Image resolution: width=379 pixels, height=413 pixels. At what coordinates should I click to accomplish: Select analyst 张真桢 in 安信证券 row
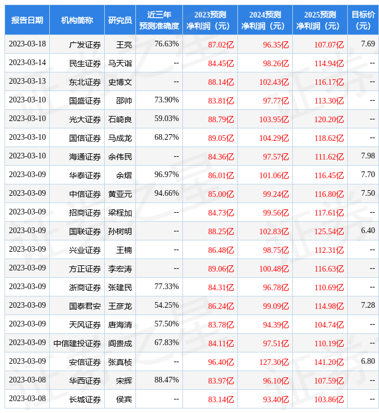coord(120,362)
